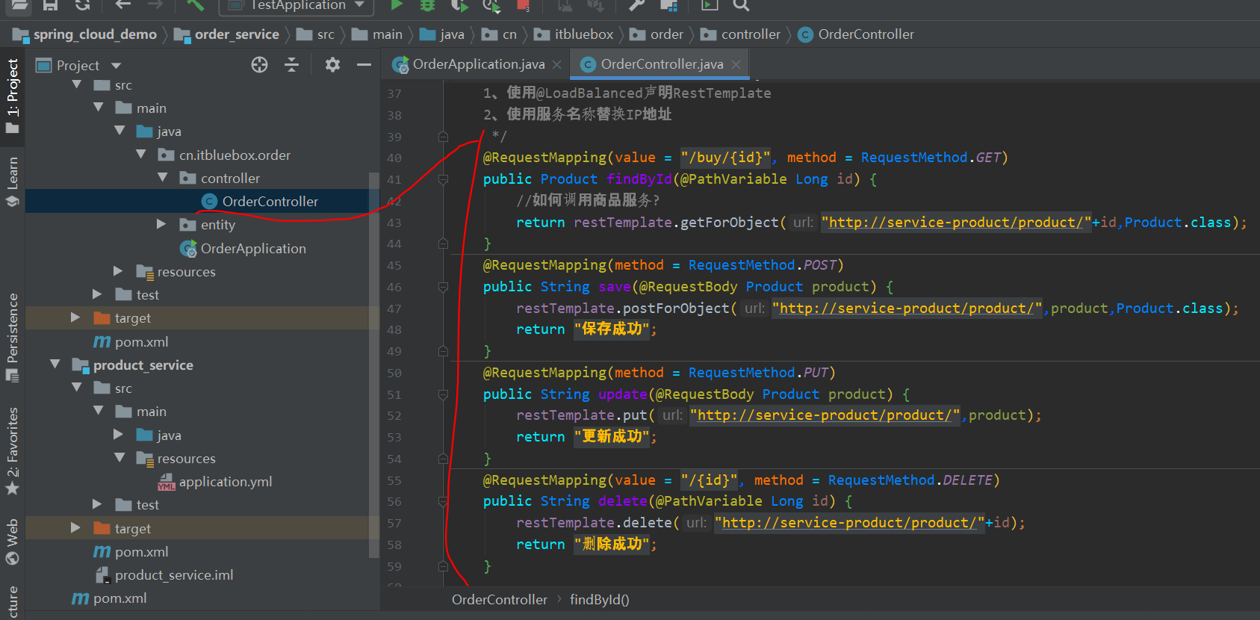Click order_service in the breadcrumb bar
This screenshot has height=620, width=1260.
coord(236,34)
